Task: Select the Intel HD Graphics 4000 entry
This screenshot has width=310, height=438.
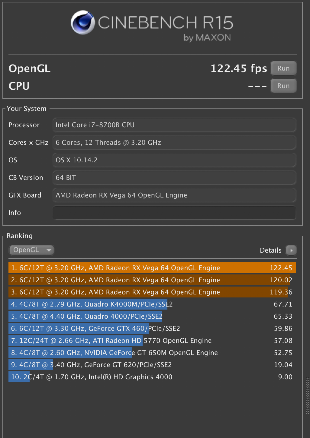Action: pyautogui.click(x=152, y=377)
